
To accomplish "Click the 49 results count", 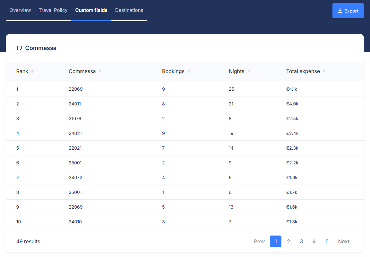I will click(28, 241).
